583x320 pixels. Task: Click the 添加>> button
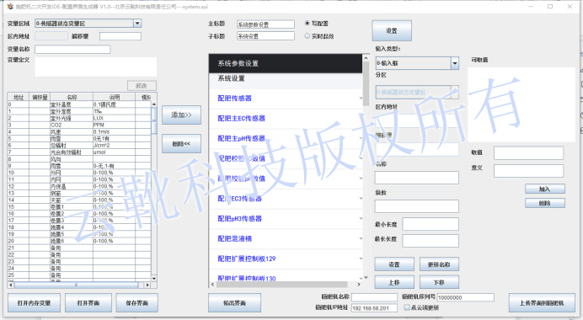click(x=181, y=115)
